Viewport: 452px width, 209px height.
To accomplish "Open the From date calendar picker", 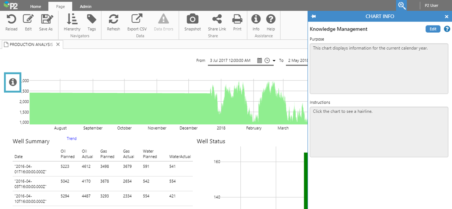I will pos(260,61).
